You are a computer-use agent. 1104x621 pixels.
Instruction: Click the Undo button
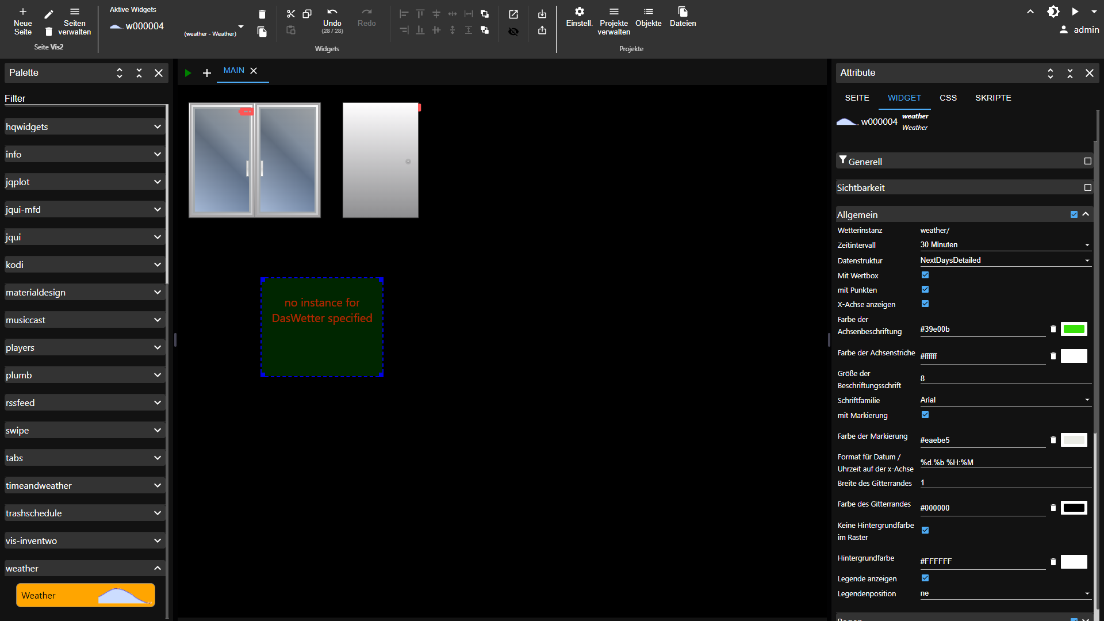point(332,20)
